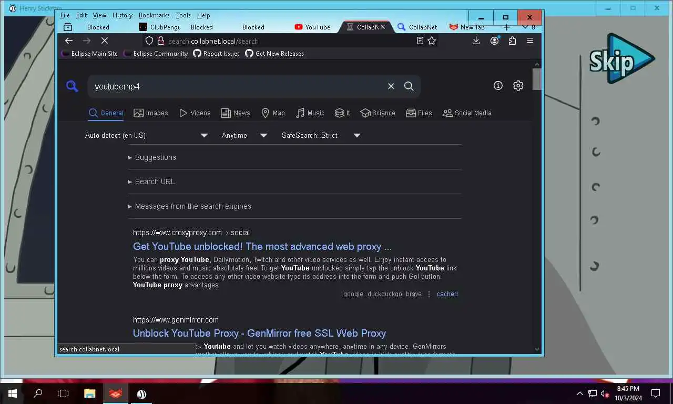The height and width of the screenshot is (404, 673).
Task: Select the Map search category
Action: tap(273, 113)
